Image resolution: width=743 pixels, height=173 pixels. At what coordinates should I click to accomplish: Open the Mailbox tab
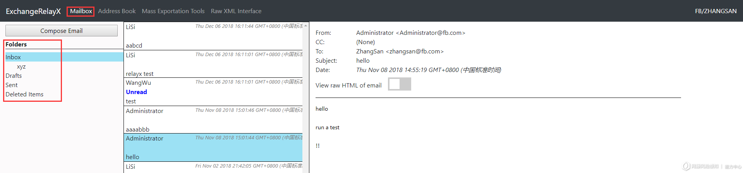81,11
